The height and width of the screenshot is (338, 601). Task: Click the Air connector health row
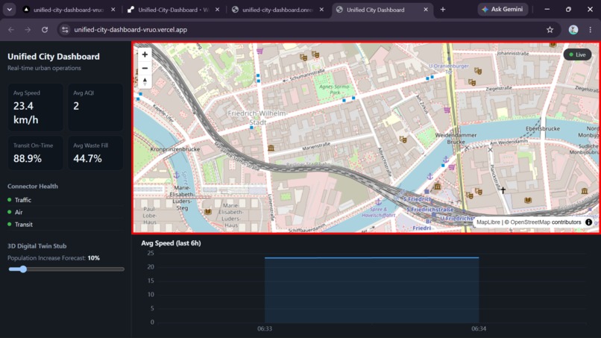[65, 212]
